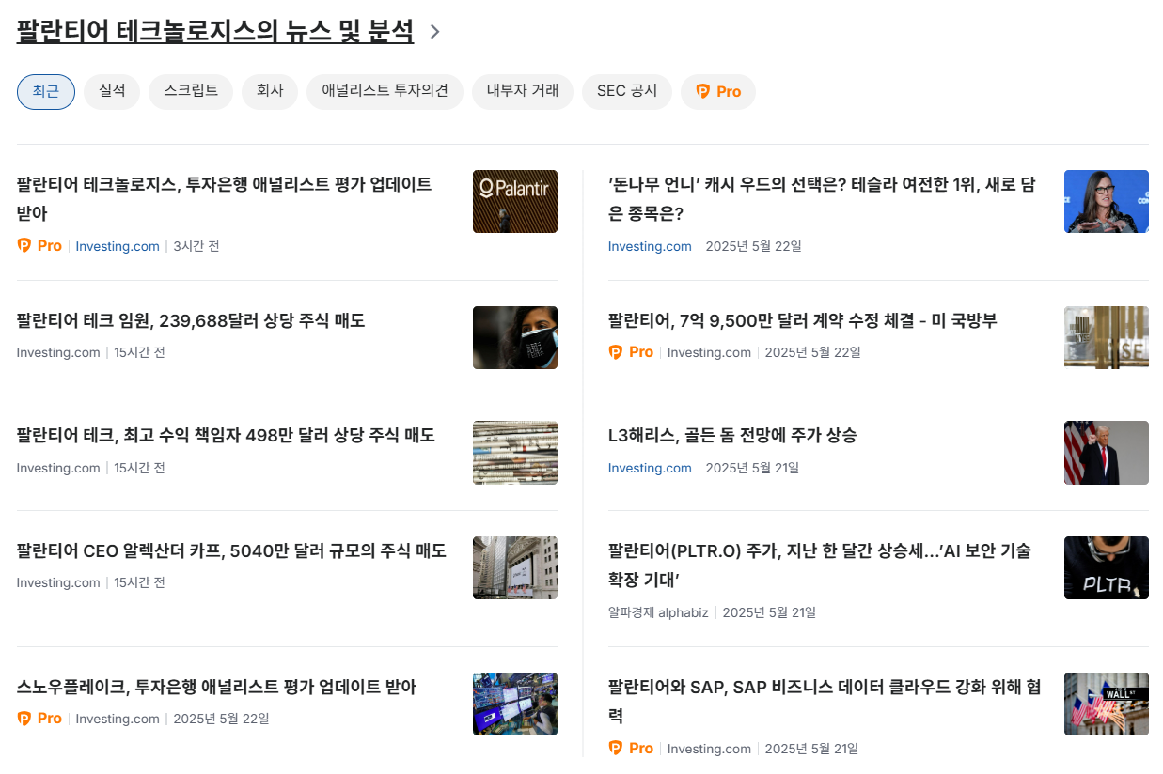This screenshot has width=1163, height=774.
Task: Click Pro badge under 팔란티어와 SAP article
Action: (x=631, y=749)
